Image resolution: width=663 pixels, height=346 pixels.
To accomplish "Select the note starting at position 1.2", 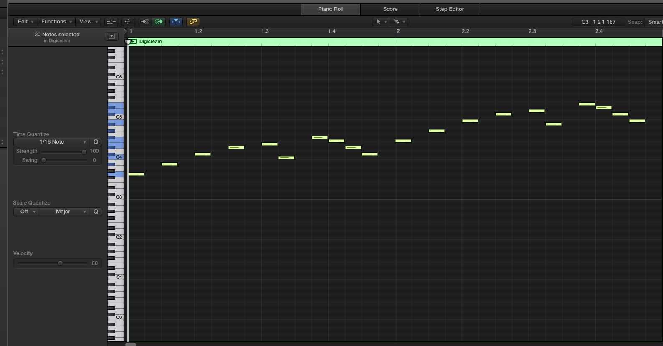I will (203, 154).
